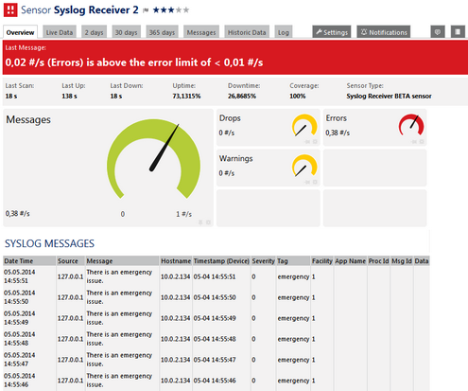This screenshot has height=391, width=468.
Task: Sort by Timestamp (Device) column
Action: [x=221, y=261]
